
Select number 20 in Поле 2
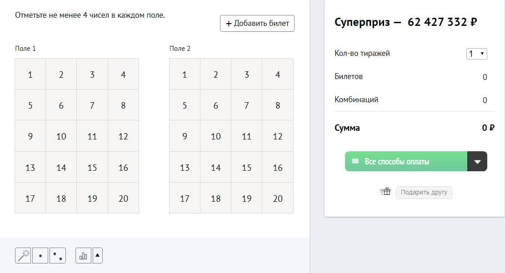278,199
